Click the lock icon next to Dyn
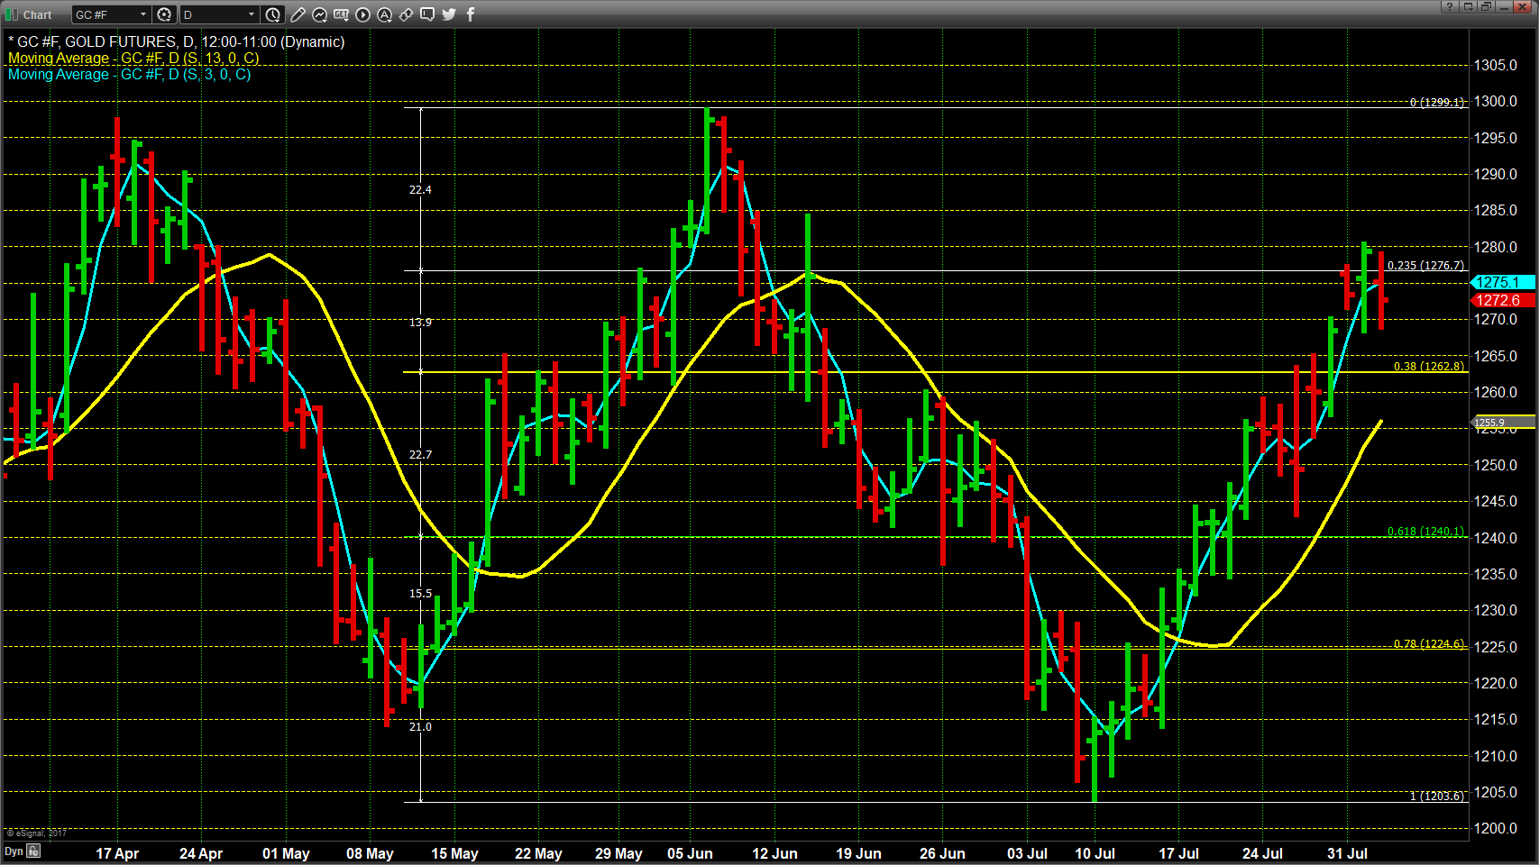The width and height of the screenshot is (1539, 865). (33, 851)
